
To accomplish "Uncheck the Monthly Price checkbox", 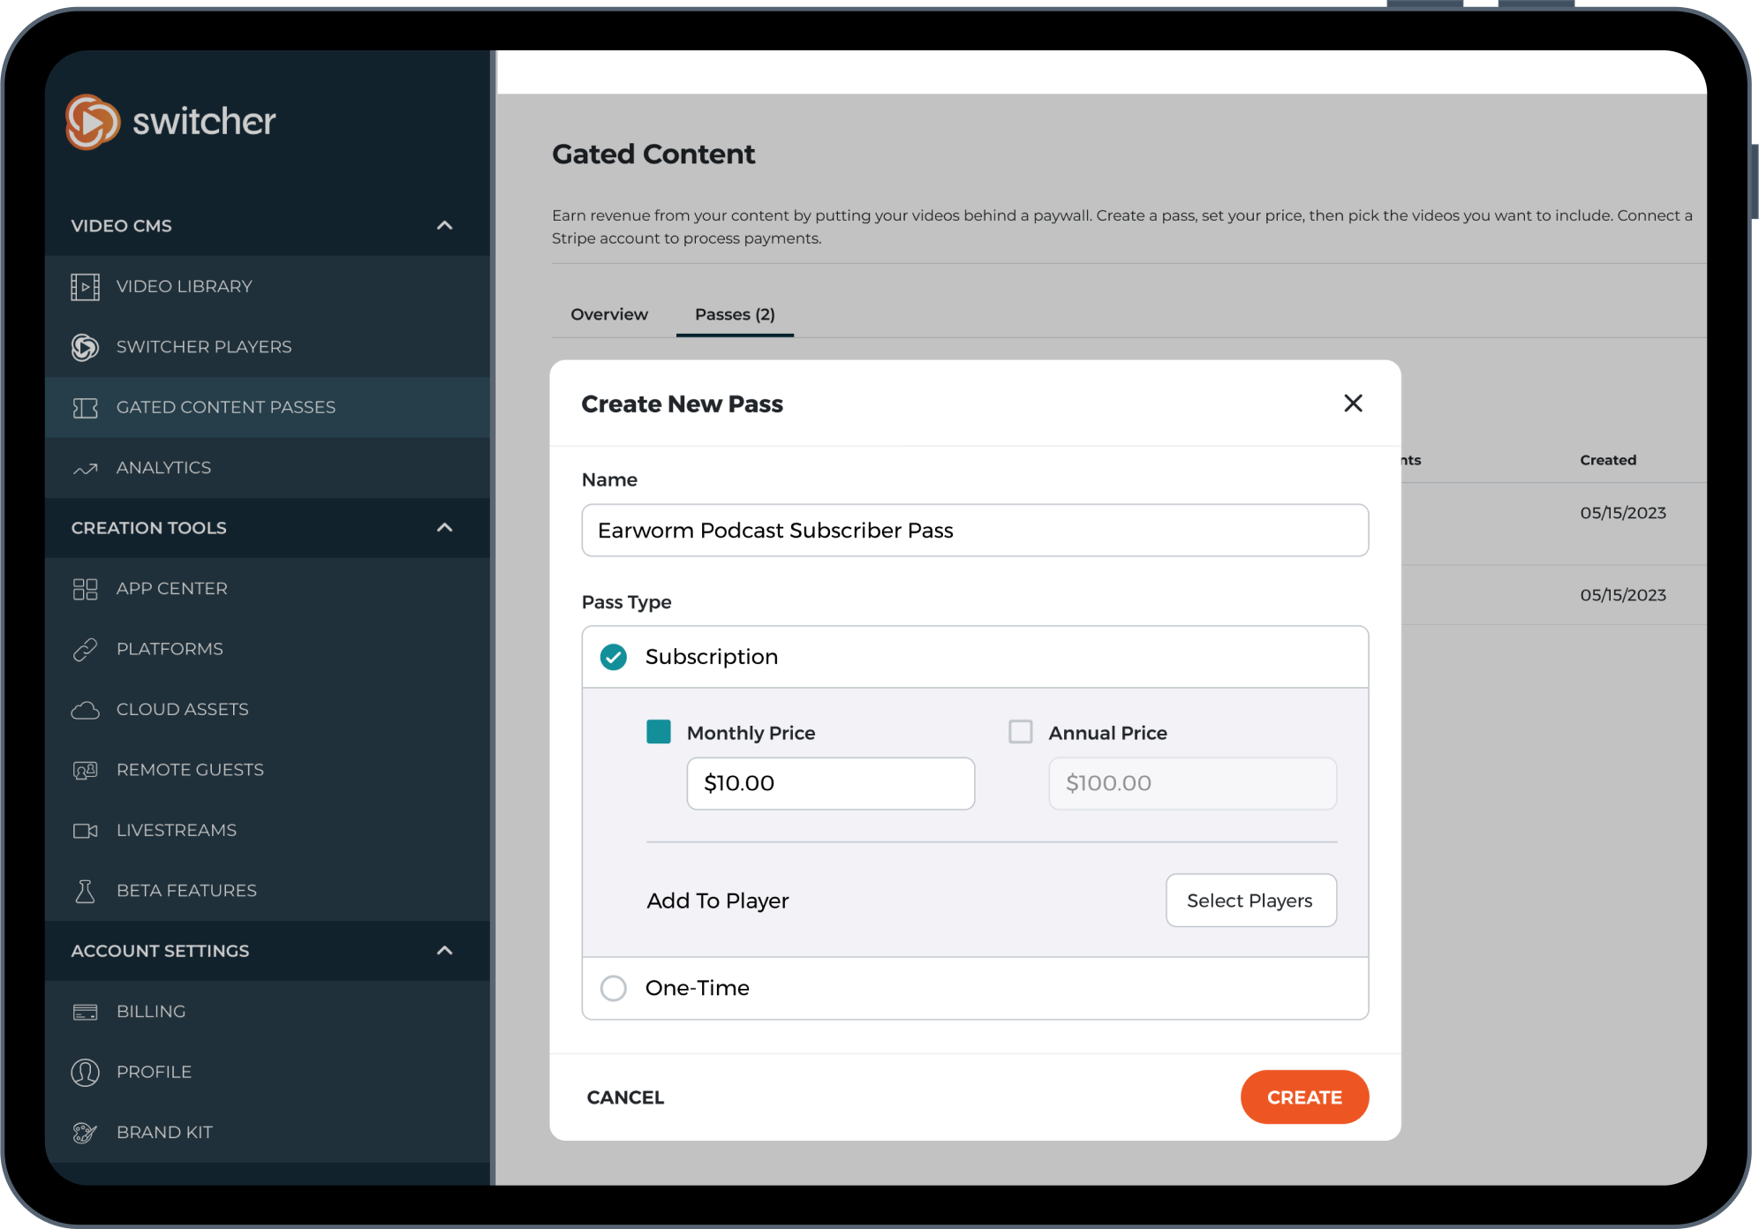I will [x=659, y=732].
